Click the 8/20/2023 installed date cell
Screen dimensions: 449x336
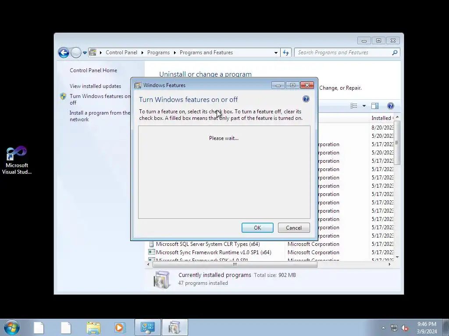382,127
